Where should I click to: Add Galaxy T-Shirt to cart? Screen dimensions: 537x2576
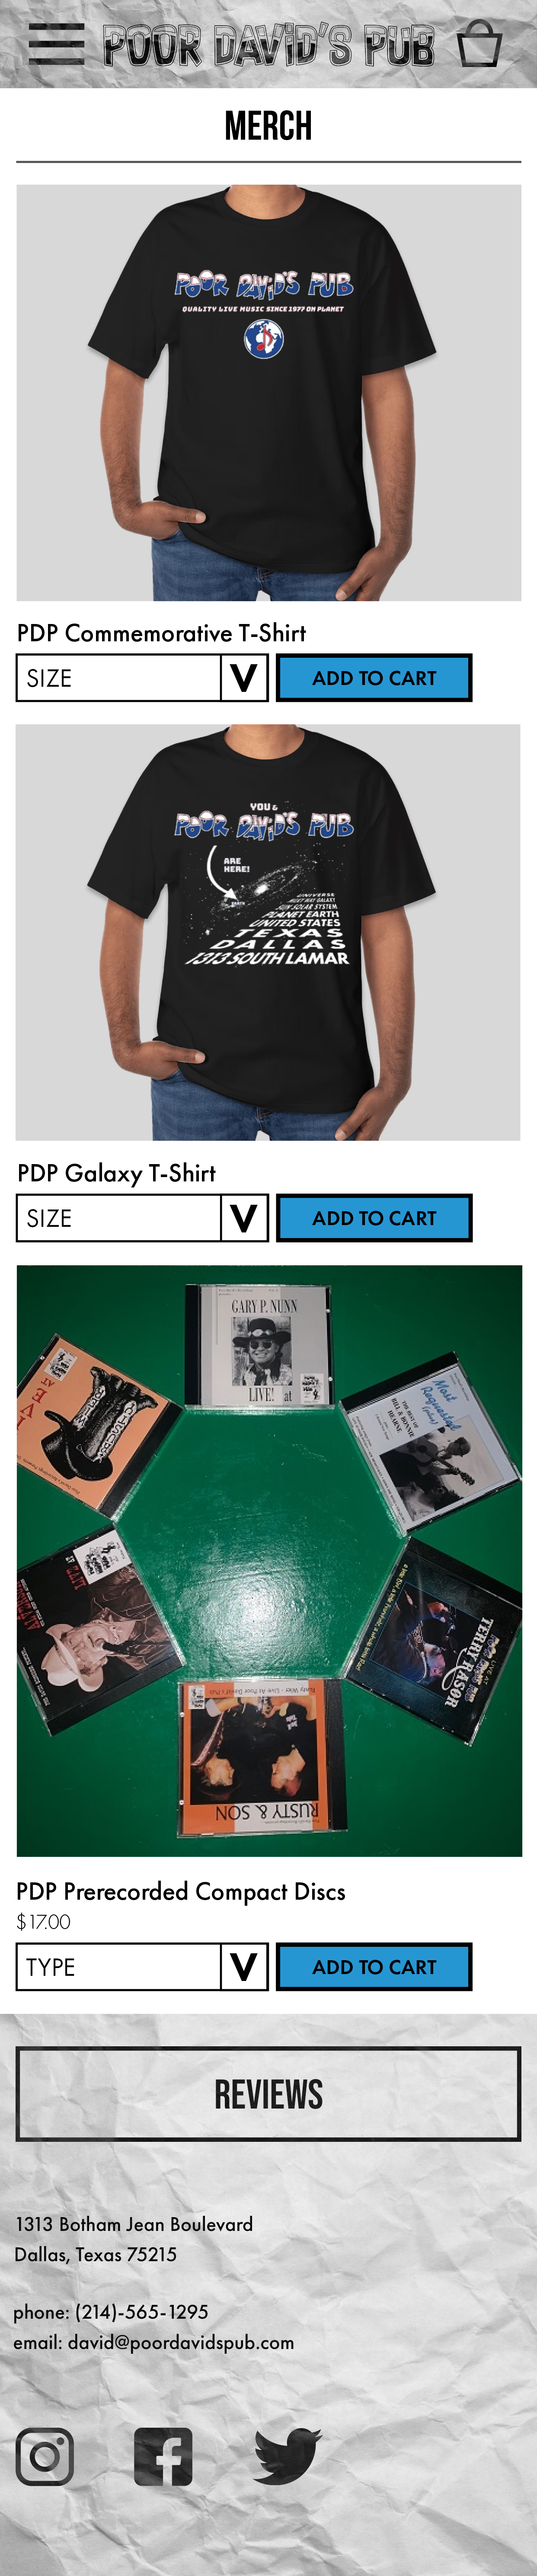click(x=374, y=1218)
